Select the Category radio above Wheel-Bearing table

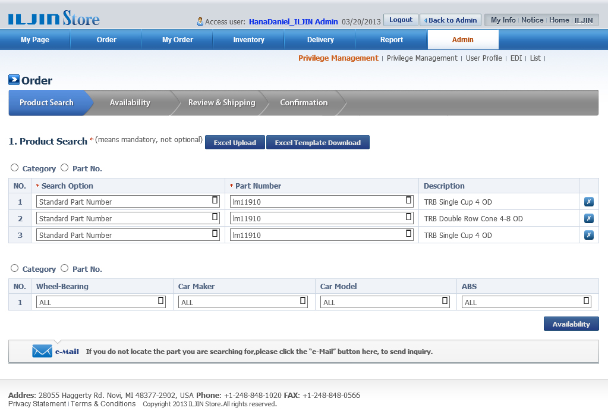pos(15,268)
